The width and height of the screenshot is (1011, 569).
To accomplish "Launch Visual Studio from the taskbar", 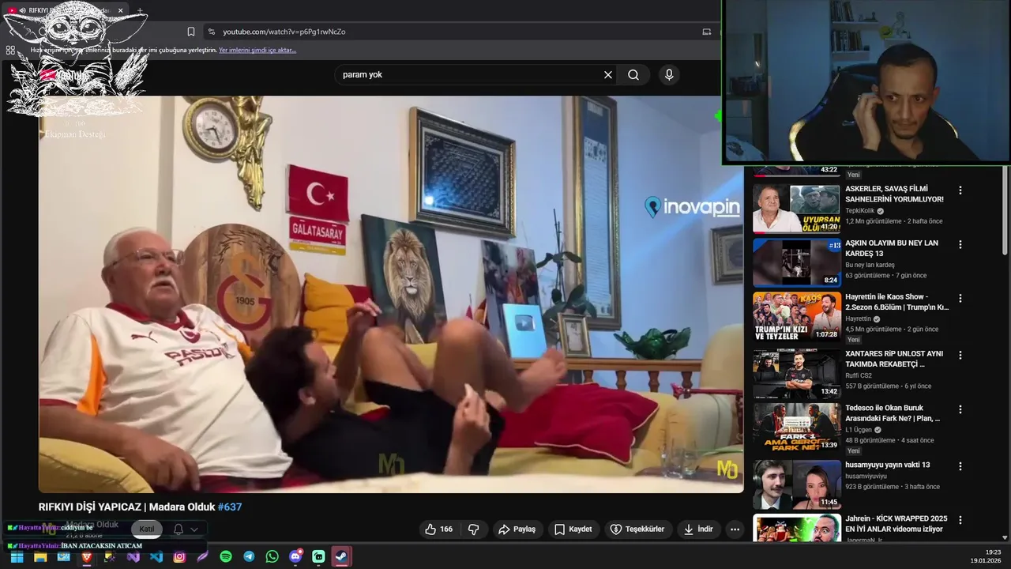I will [133, 556].
